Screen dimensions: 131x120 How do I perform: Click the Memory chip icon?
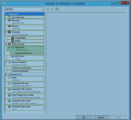(9, 26)
